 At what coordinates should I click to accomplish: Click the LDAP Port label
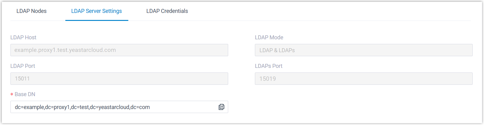(x=23, y=66)
